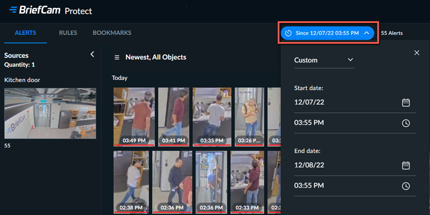Click the Kitchen door source label

[x=22, y=80]
